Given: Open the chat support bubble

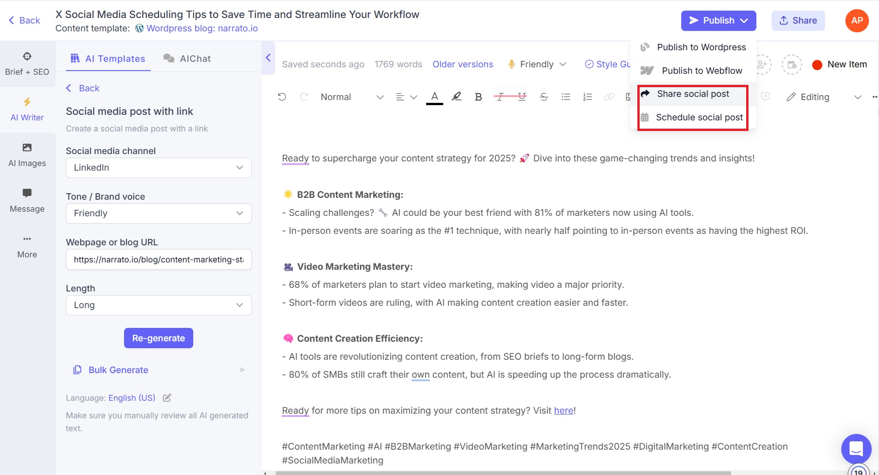Looking at the screenshot, I should (x=856, y=449).
